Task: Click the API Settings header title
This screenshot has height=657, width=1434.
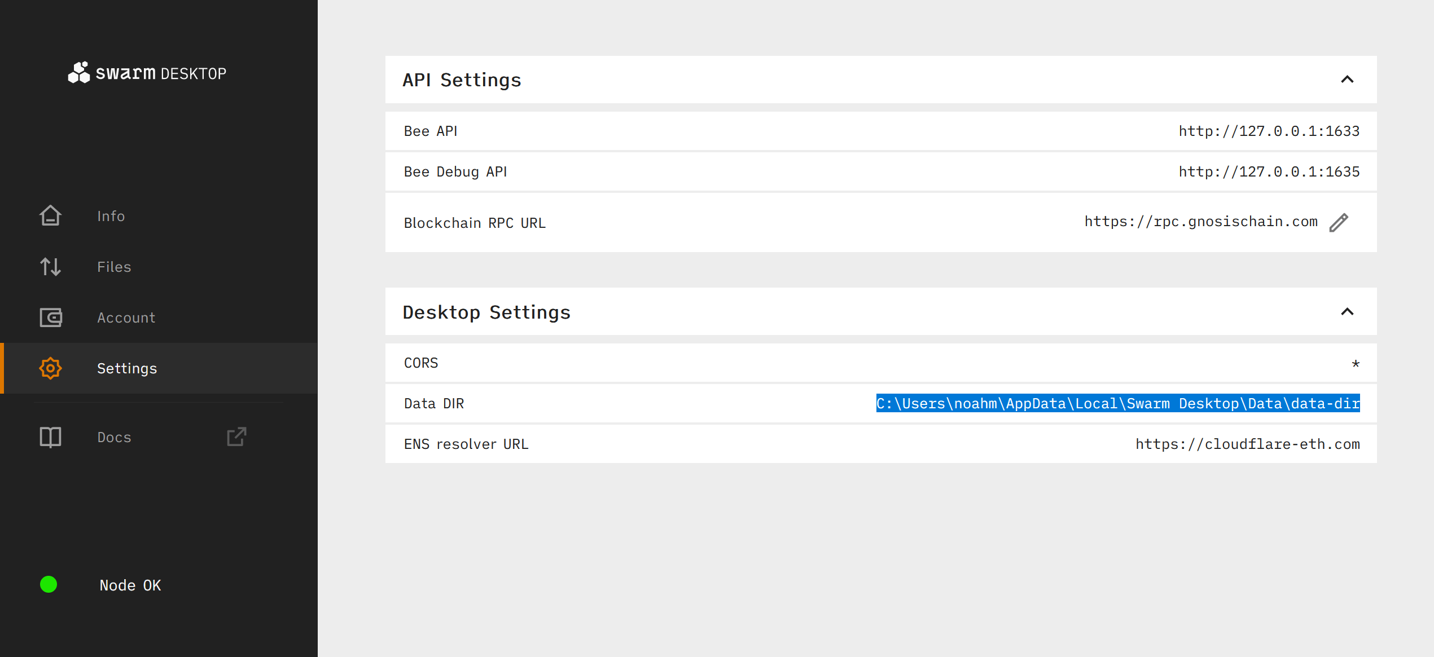Action: pos(462,80)
